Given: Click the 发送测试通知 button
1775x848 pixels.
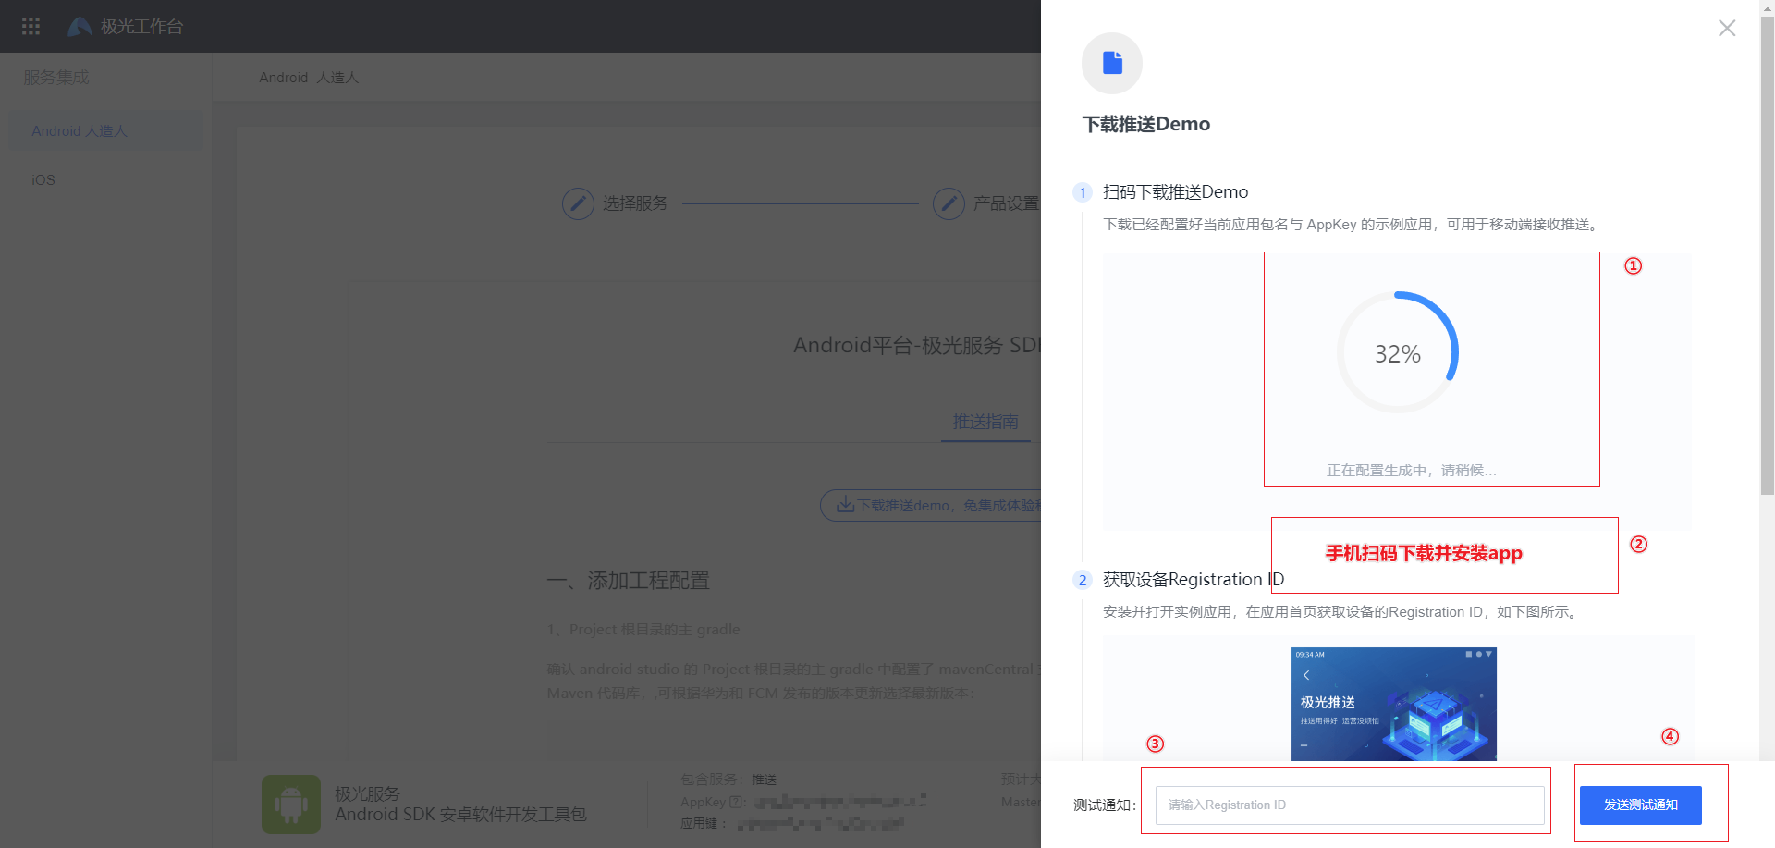Looking at the screenshot, I should pyautogui.click(x=1640, y=805).
